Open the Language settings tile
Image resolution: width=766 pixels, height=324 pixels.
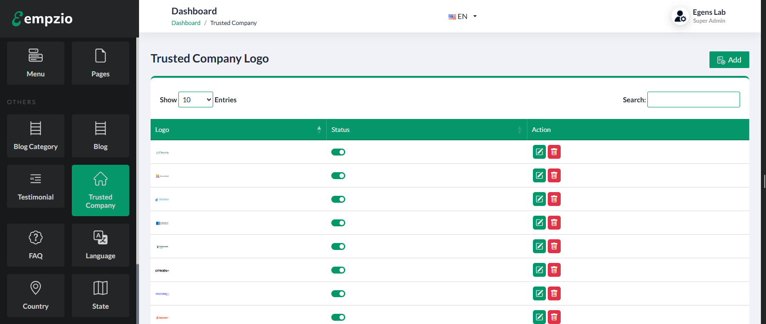[101, 245]
